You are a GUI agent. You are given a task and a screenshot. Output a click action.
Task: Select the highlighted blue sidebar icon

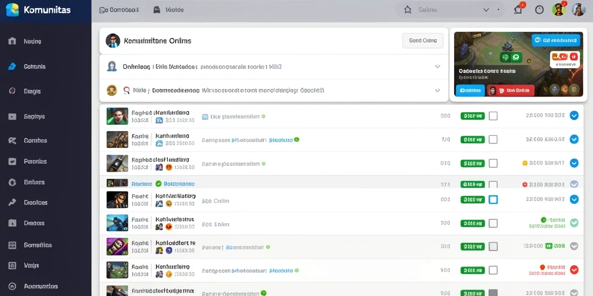tap(12, 66)
